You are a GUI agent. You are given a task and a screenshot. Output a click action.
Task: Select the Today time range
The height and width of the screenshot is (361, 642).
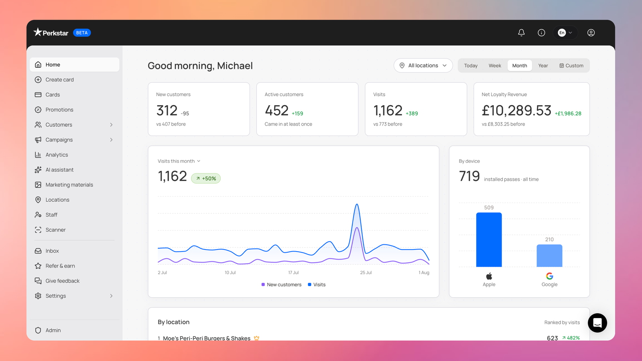(x=471, y=66)
